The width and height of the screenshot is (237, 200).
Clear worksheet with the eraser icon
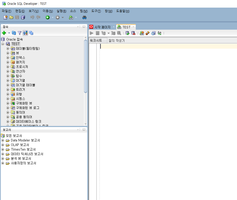pos(148,33)
